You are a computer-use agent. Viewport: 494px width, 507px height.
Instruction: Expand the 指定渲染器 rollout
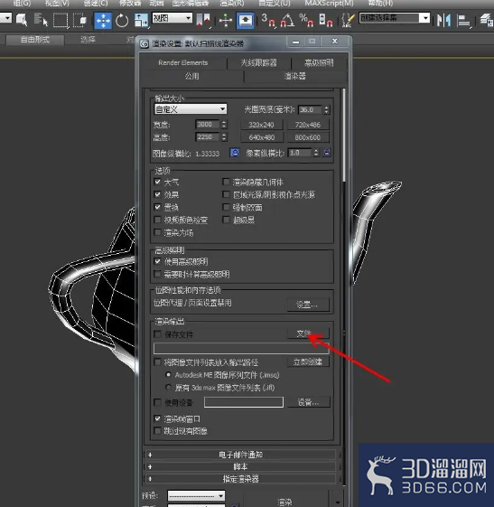(241, 479)
